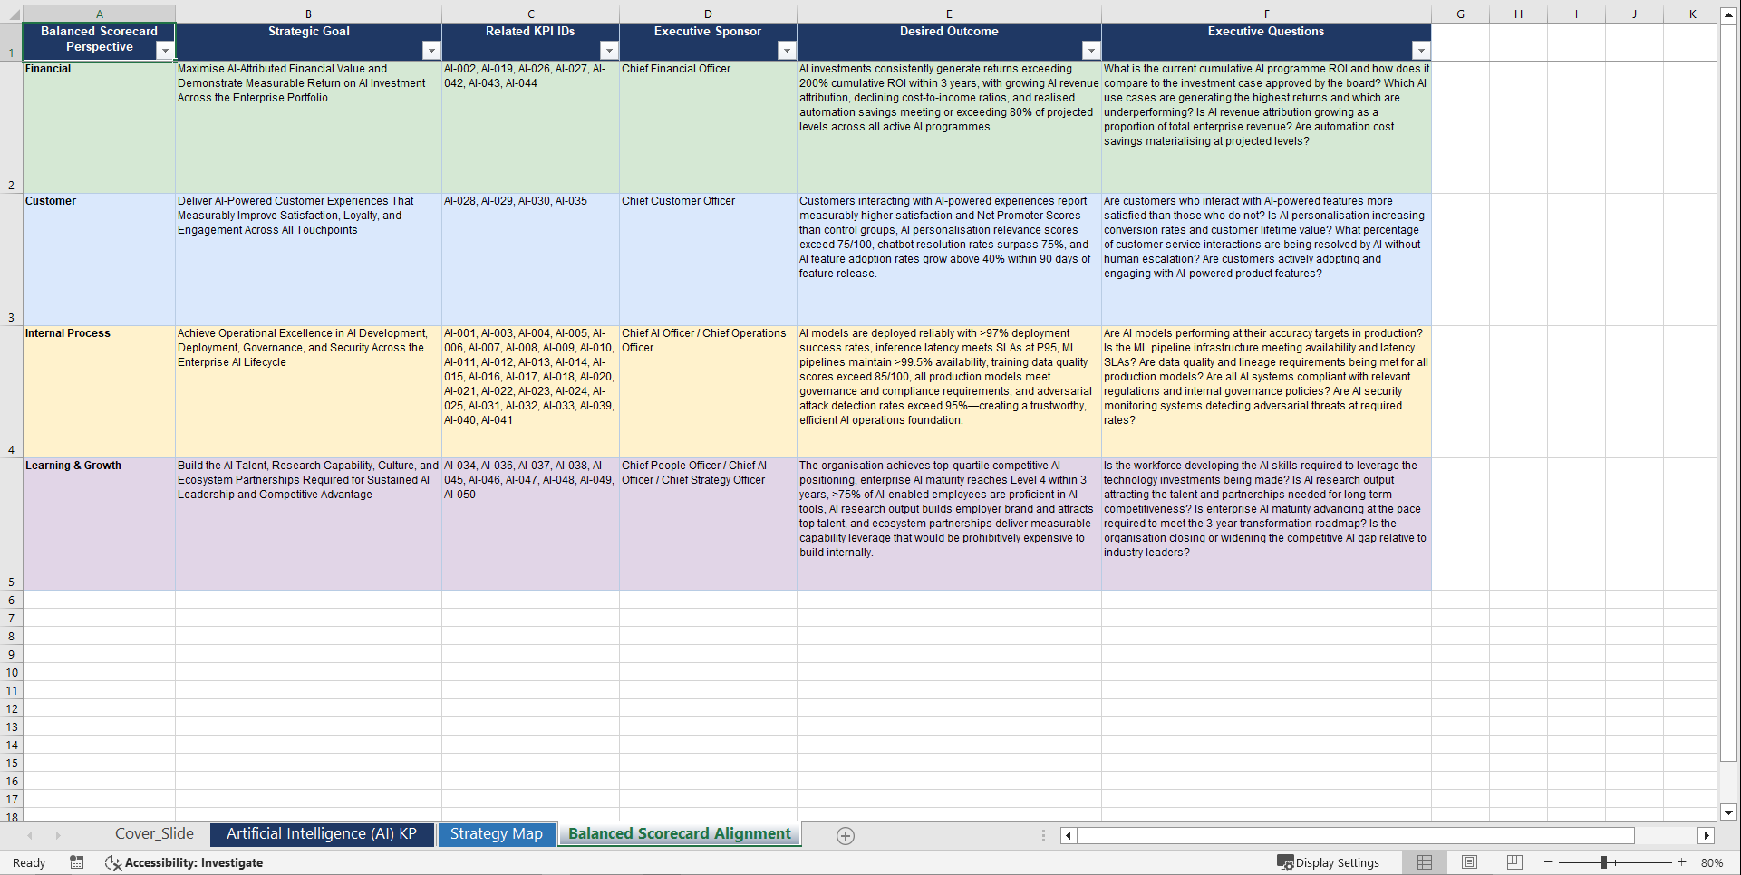This screenshot has width=1741, height=875.
Task: Click zoom in plus button
Action: (x=1682, y=862)
